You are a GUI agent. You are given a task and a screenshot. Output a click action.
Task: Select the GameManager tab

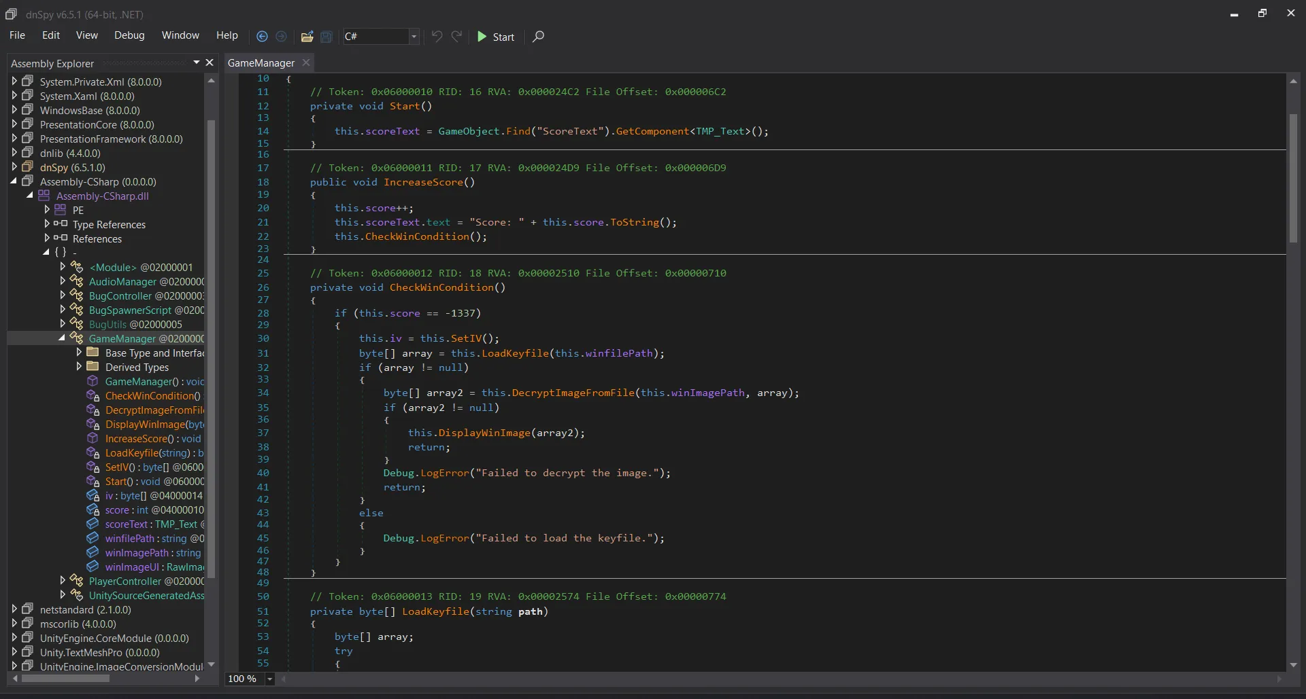coord(261,62)
